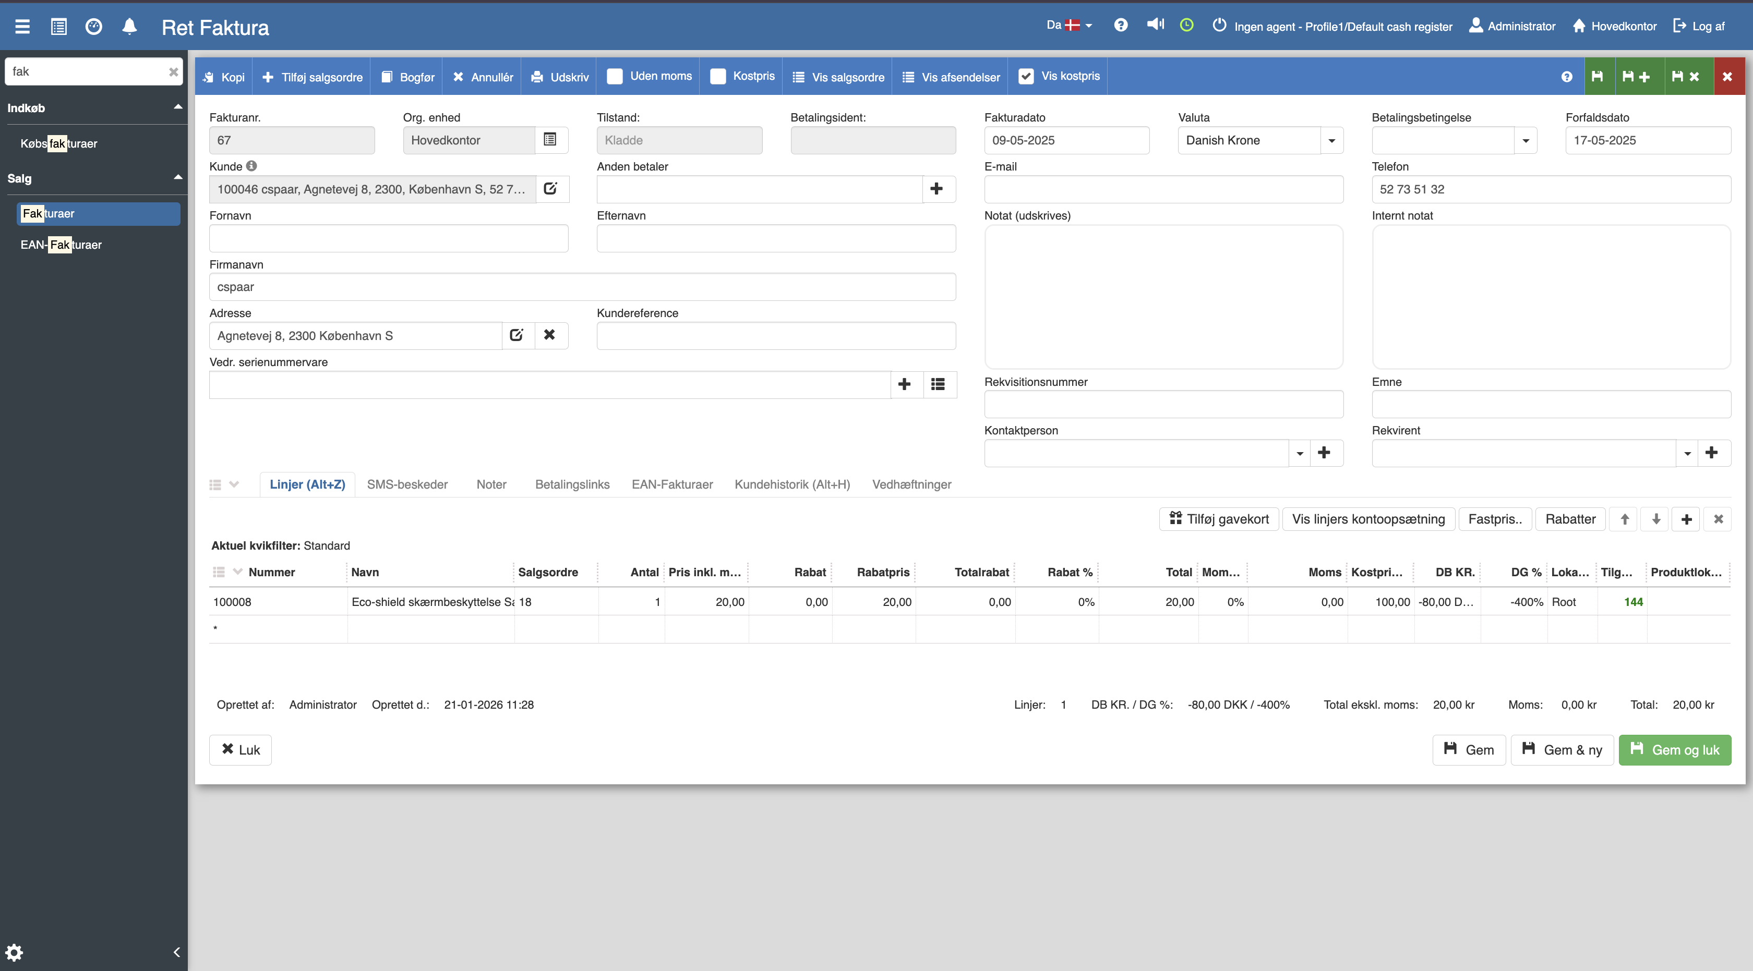The height and width of the screenshot is (971, 1753).
Task: Click into the E-mail input field
Action: tap(1163, 189)
